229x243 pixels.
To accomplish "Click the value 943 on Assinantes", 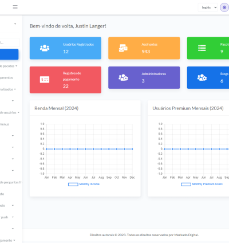I will pyautogui.click(x=146, y=52).
